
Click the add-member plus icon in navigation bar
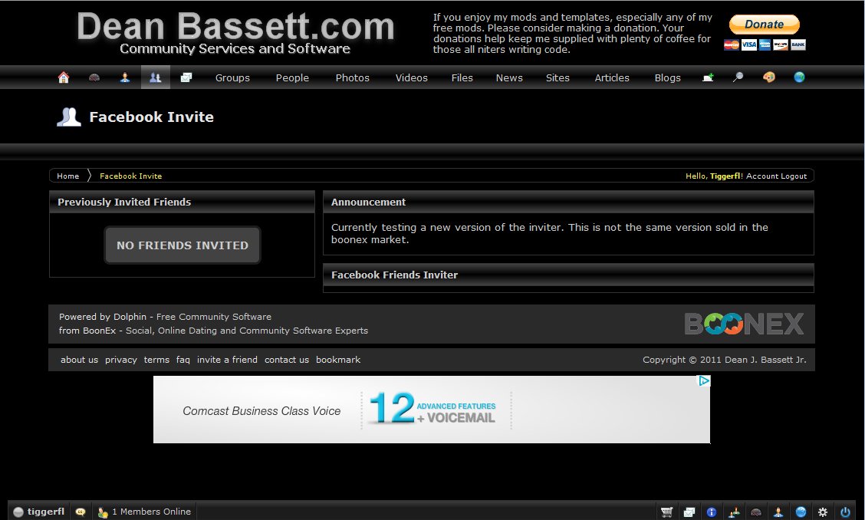click(x=708, y=77)
